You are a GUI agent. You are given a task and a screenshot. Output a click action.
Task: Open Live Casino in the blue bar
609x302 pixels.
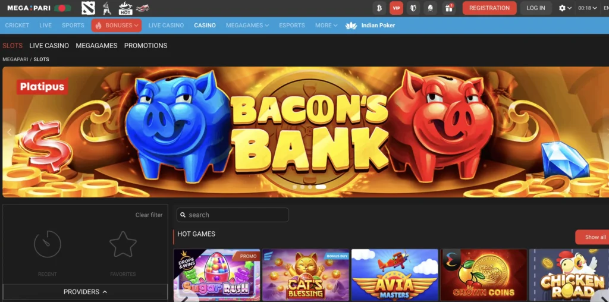[x=166, y=25]
